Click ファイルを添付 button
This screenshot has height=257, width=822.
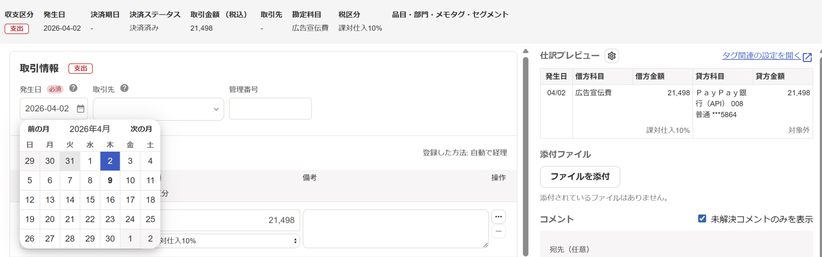click(x=580, y=177)
